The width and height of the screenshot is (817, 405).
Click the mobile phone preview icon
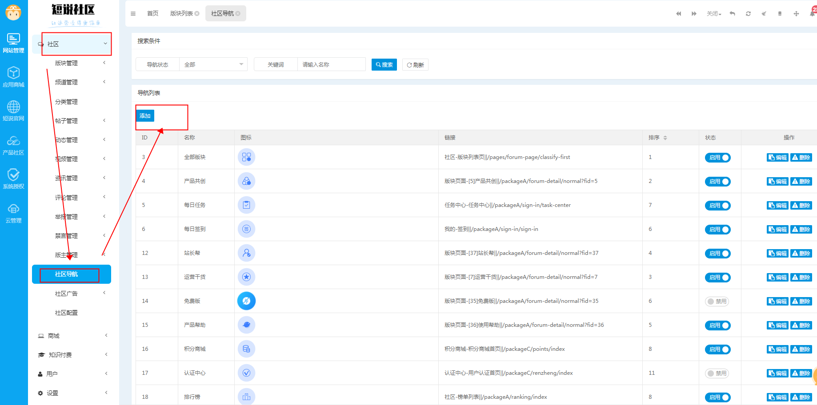(780, 14)
